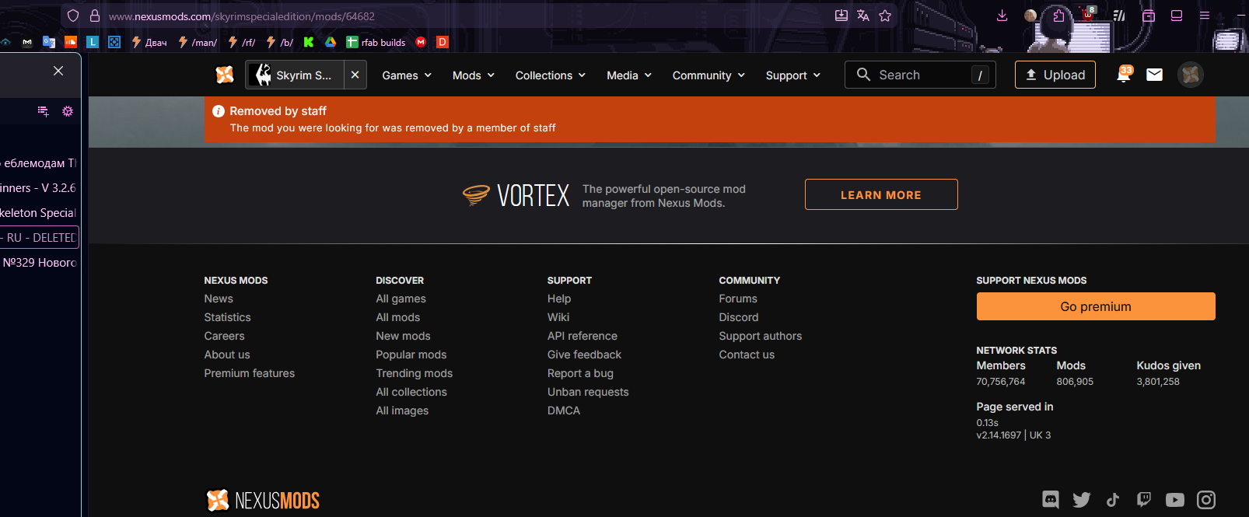Image resolution: width=1249 pixels, height=517 pixels.
Task: Select the №329 Нового sidebar tab
Action: [39, 262]
